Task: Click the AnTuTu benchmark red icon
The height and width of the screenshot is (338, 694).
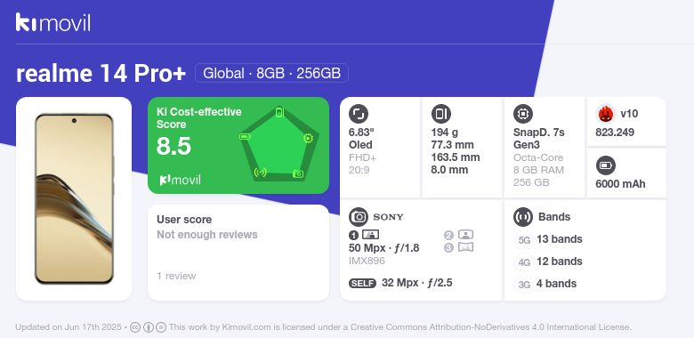Action: [606, 114]
